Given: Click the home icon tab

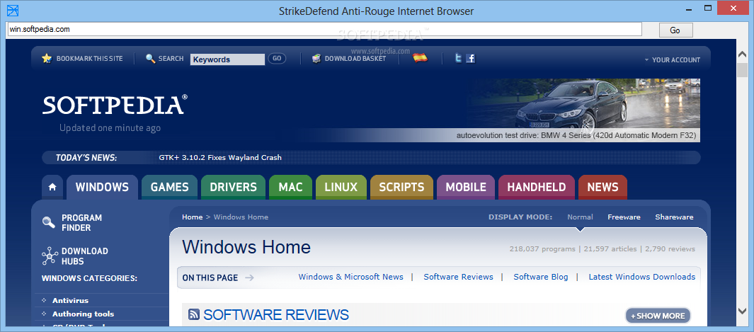Looking at the screenshot, I should click(x=52, y=188).
